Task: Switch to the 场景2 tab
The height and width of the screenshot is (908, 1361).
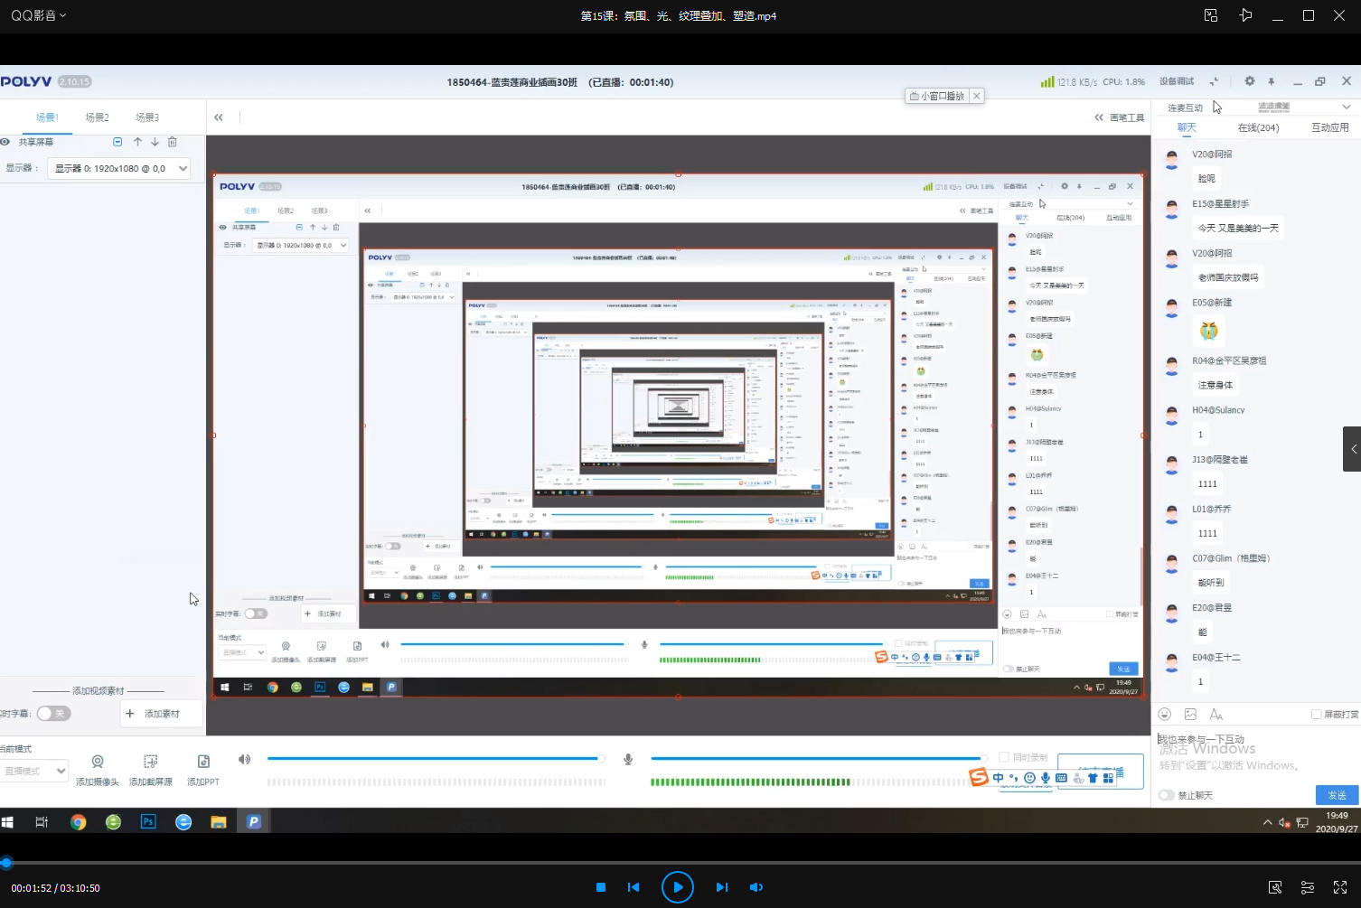Action: (97, 117)
